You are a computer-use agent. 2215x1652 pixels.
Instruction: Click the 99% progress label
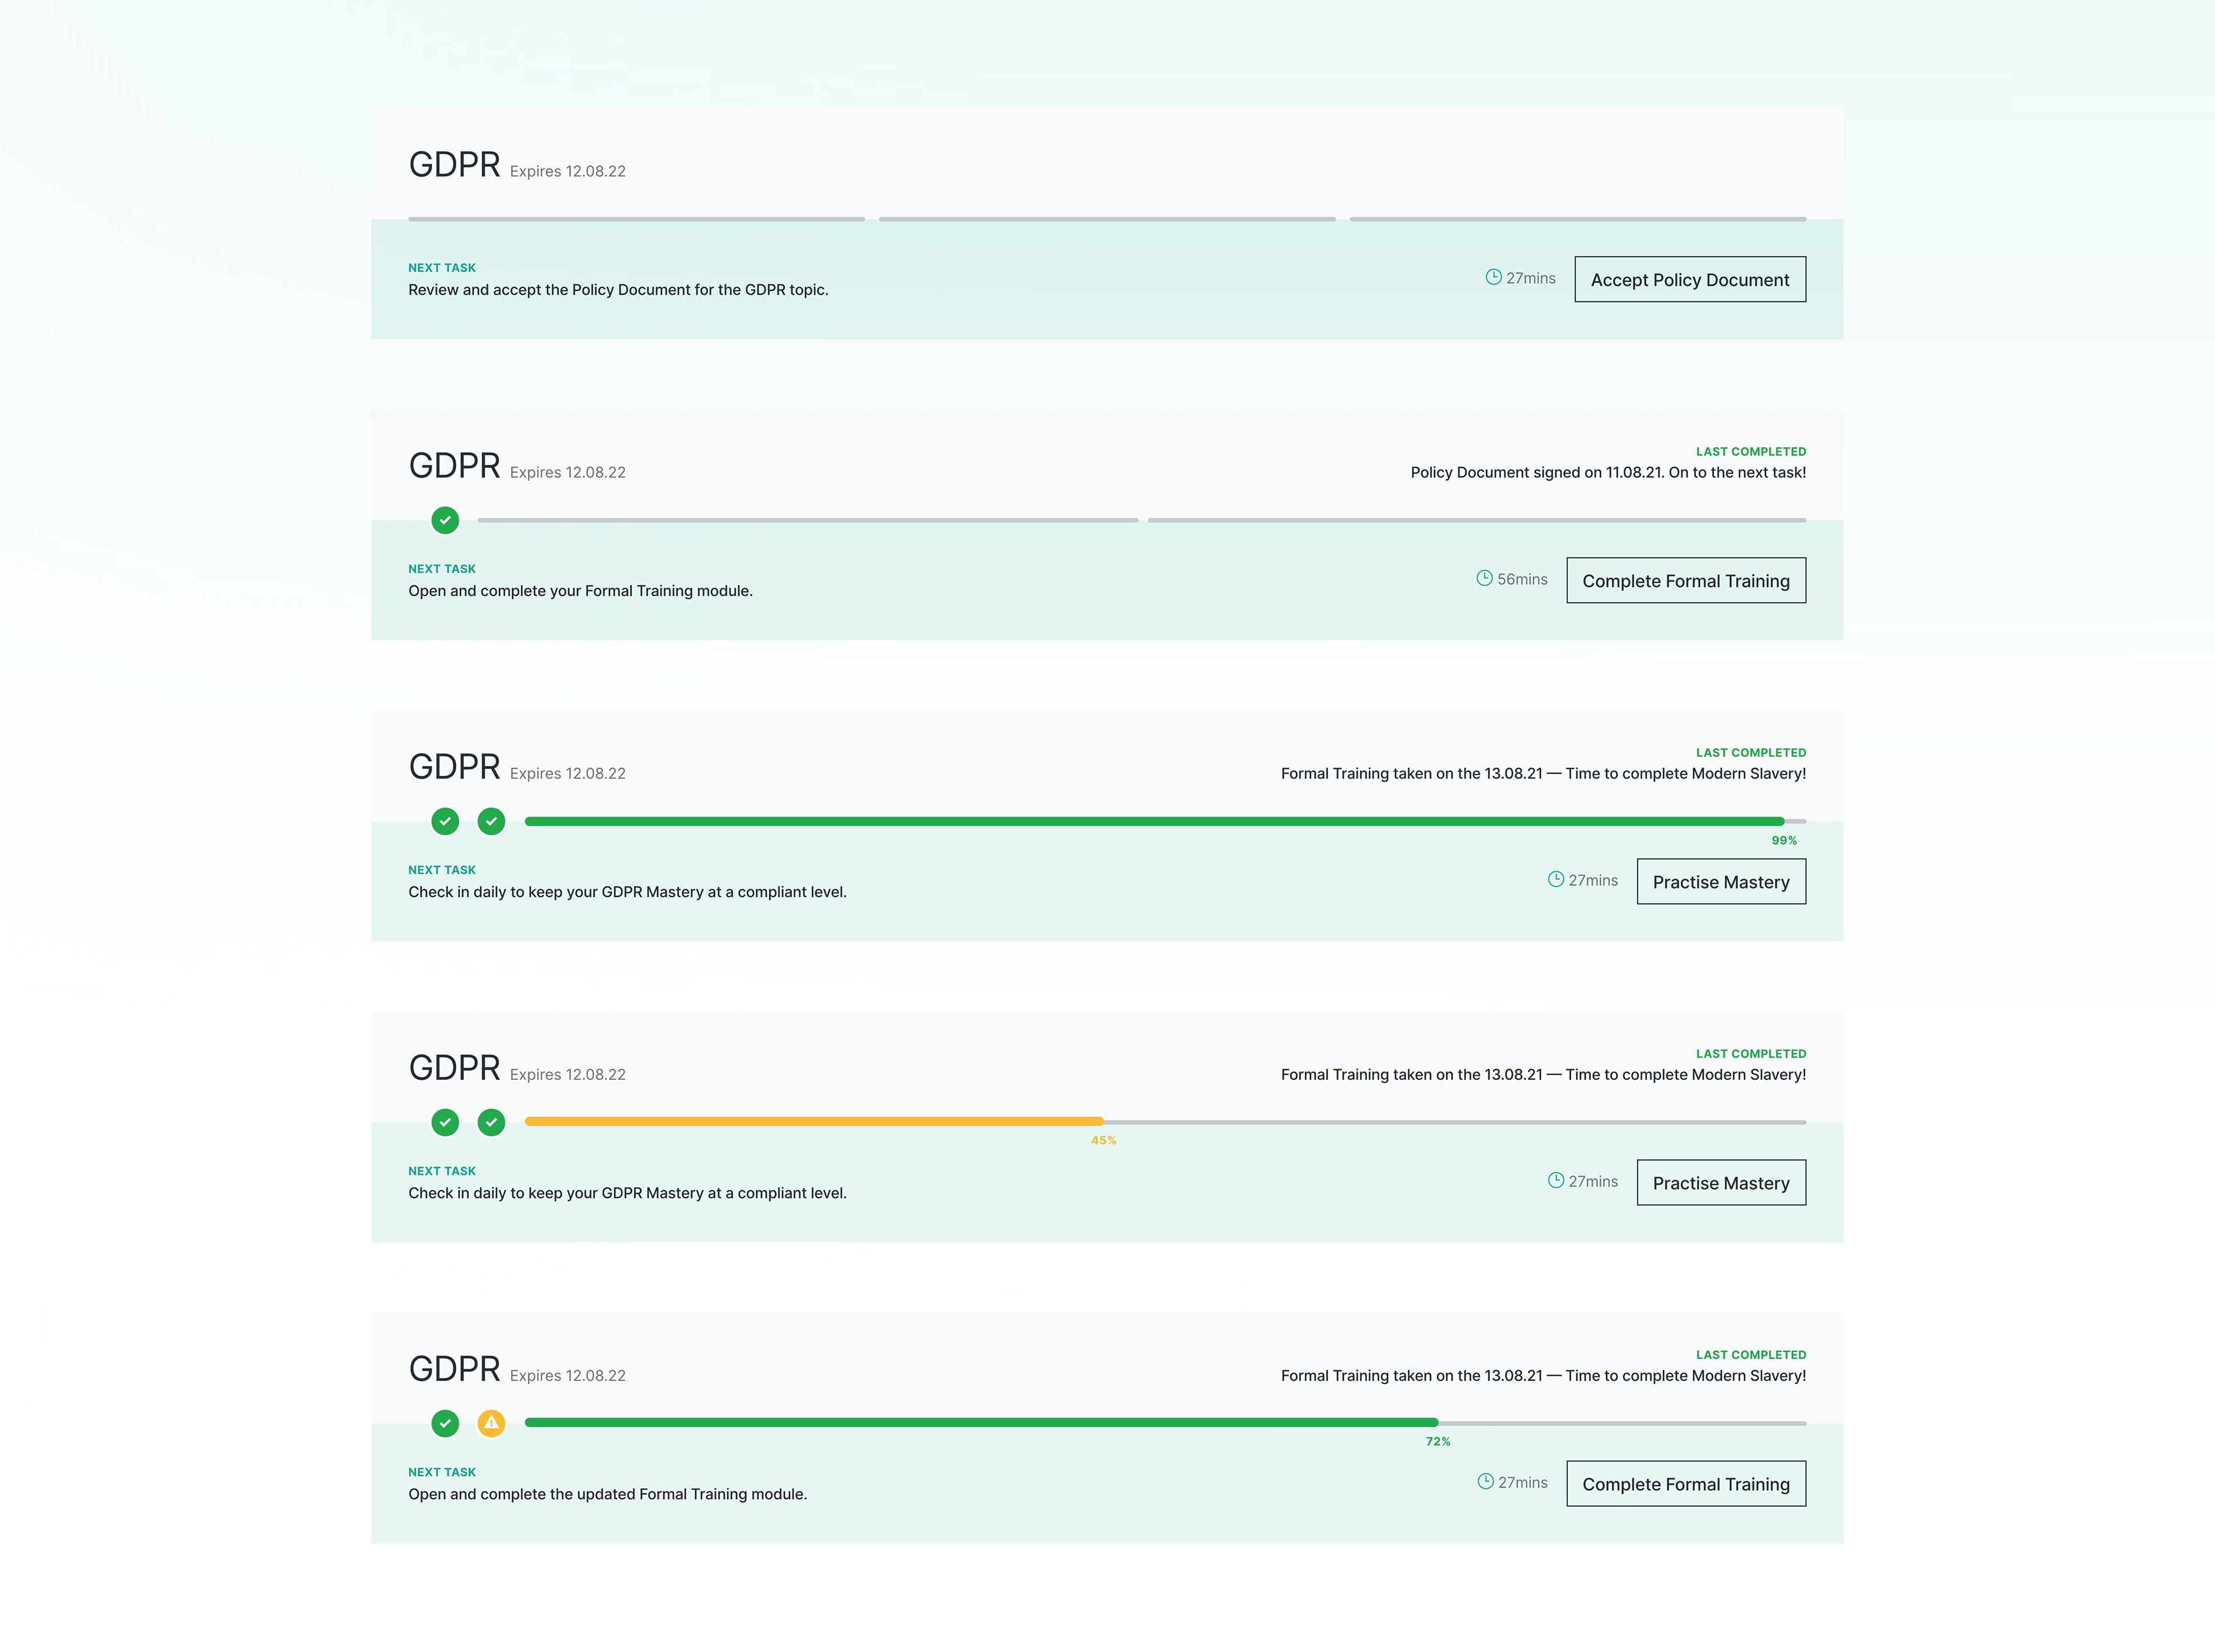(1783, 841)
